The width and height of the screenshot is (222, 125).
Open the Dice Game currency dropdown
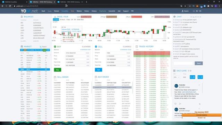177,77
